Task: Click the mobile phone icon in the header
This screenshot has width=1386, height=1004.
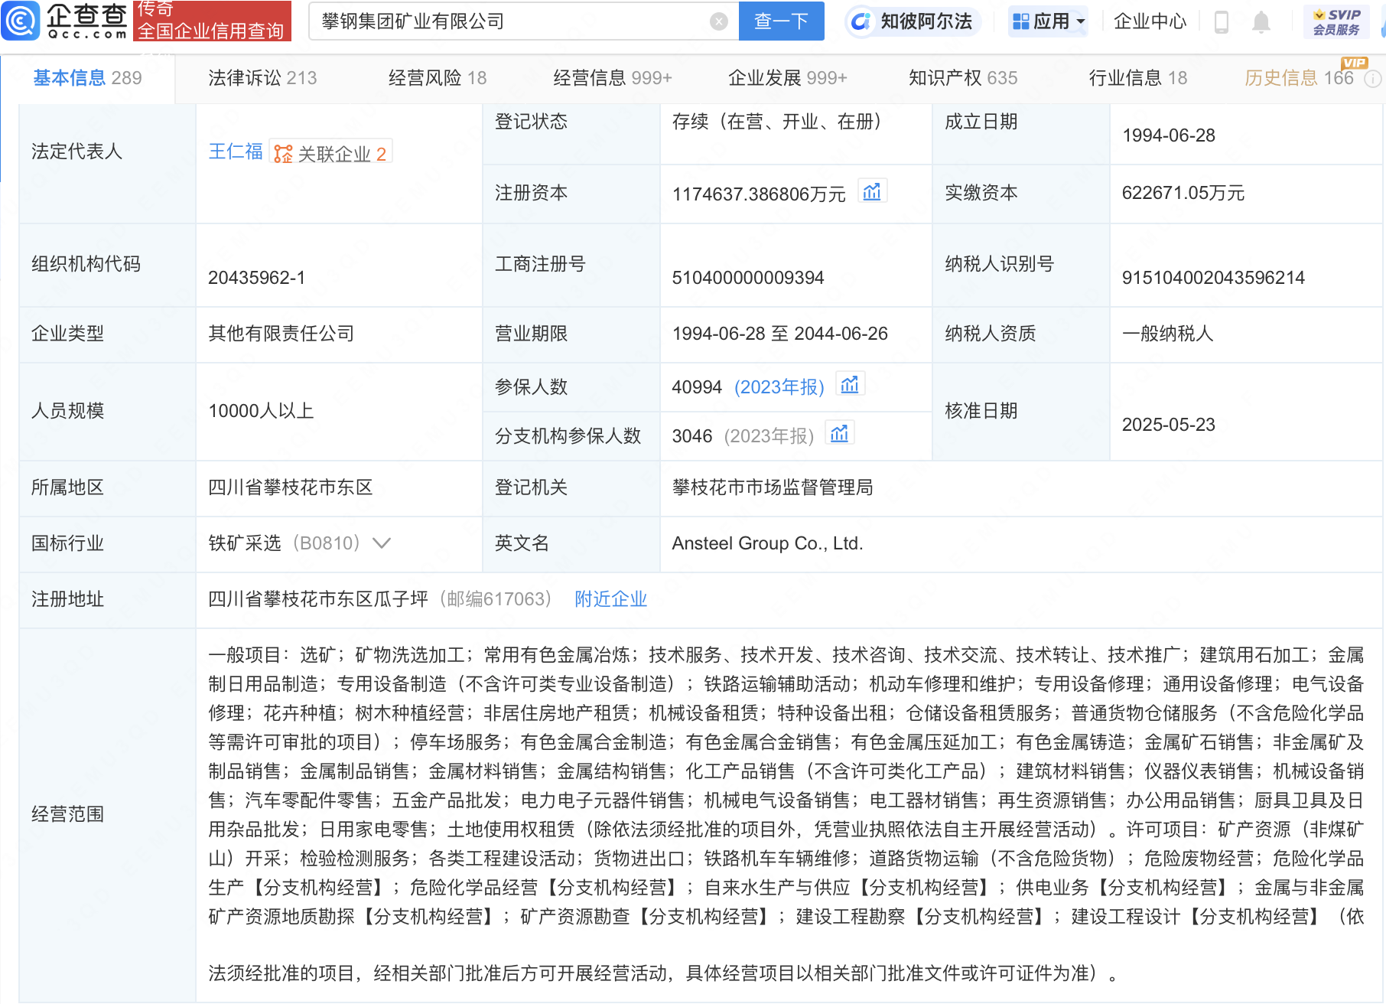Action: tap(1222, 22)
